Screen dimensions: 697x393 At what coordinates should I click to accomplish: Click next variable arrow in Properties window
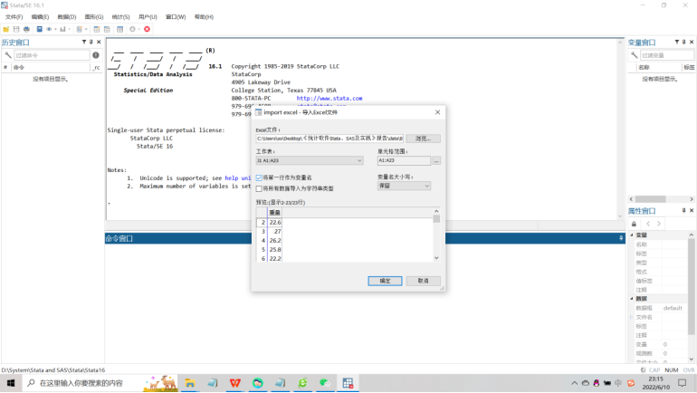[659, 224]
